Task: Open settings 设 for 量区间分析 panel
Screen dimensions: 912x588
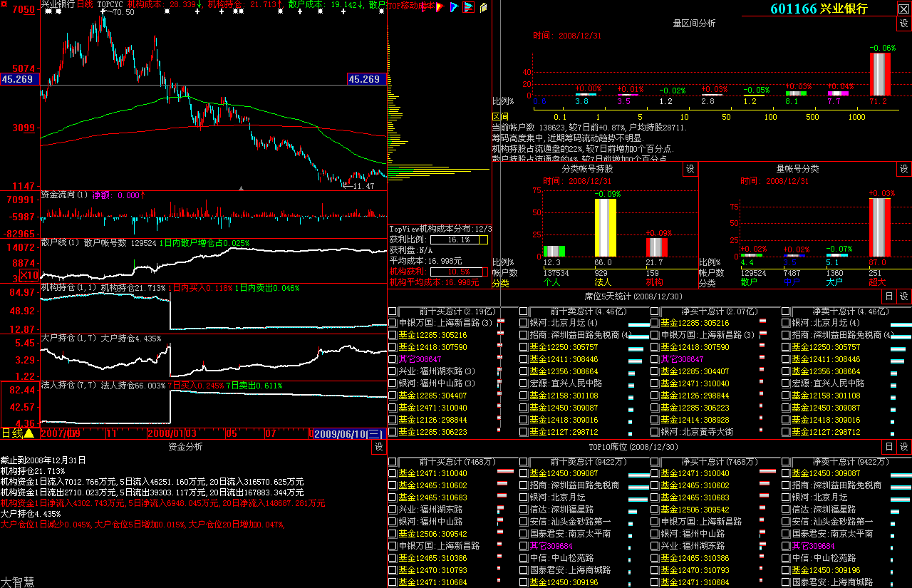Action: point(903,24)
